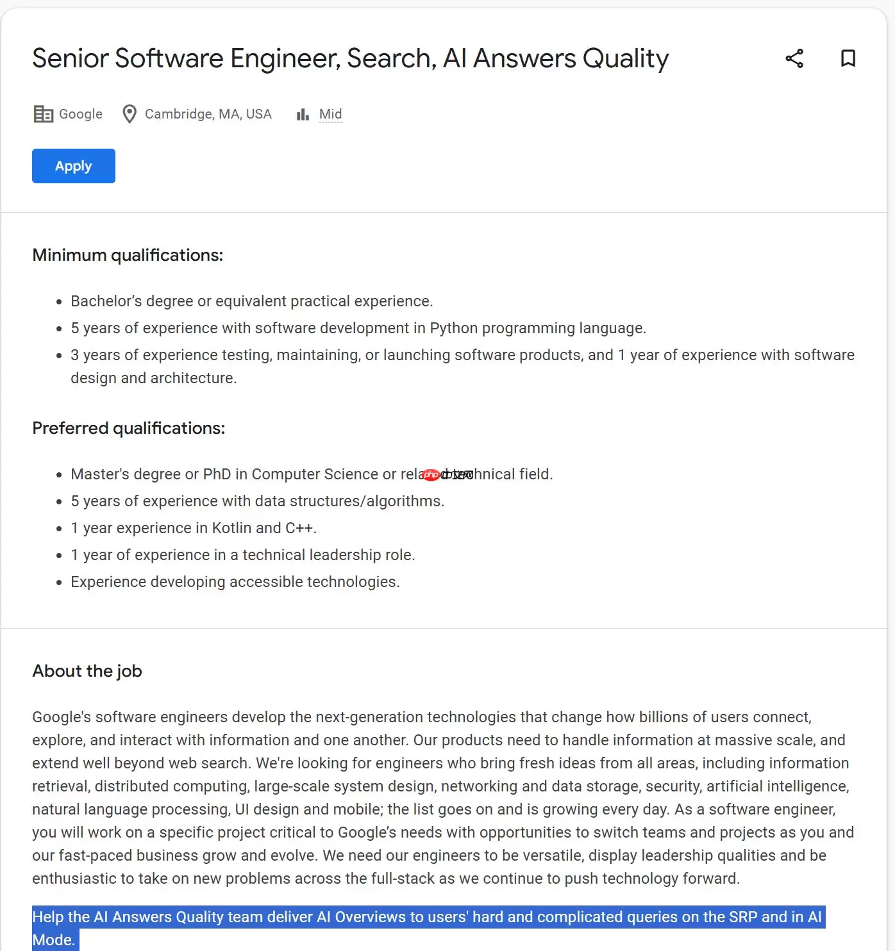
Task: Click the bar chart experience level icon
Action: click(303, 114)
